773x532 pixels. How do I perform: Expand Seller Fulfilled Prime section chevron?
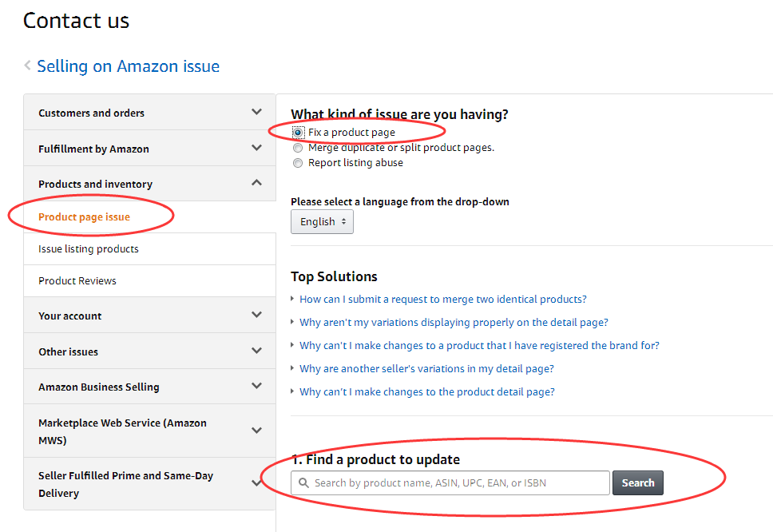point(256,483)
